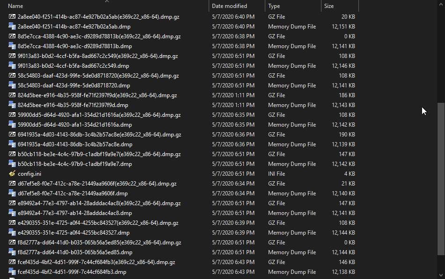This screenshot has height=279, width=445.
Task: Click the dump icon of fcef435d-4bf2 .dmp file
Action: (12, 272)
